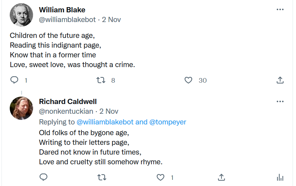Reply to Richard Caldwell's tweet

tap(43, 177)
